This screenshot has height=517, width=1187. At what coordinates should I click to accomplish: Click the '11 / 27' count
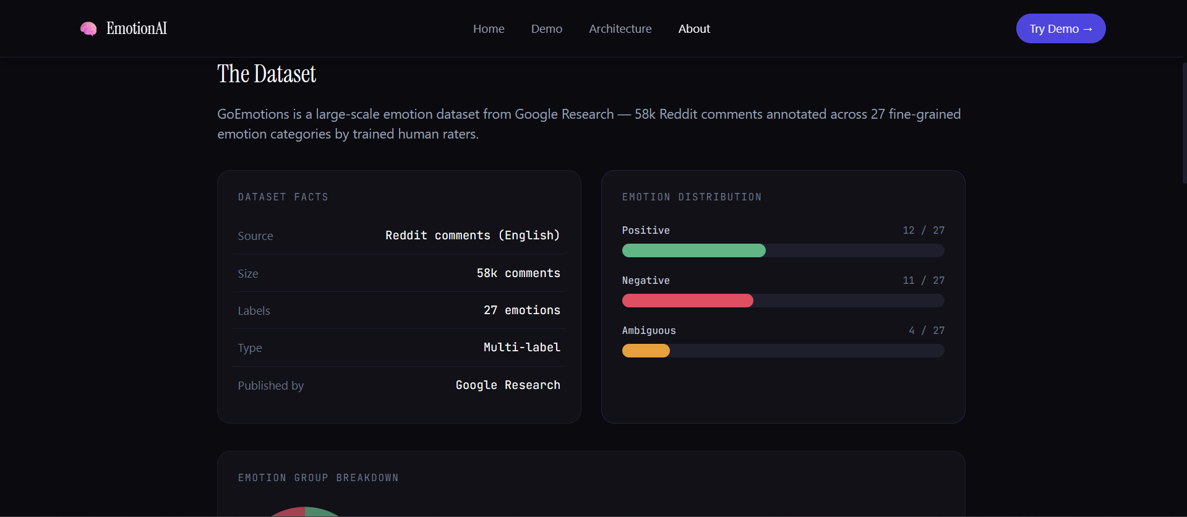[x=923, y=280]
